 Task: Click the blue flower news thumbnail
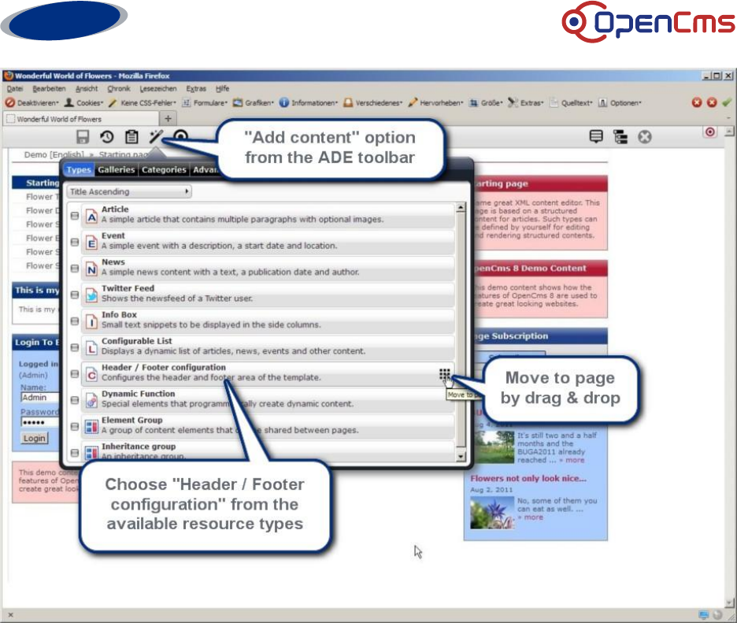tap(492, 513)
